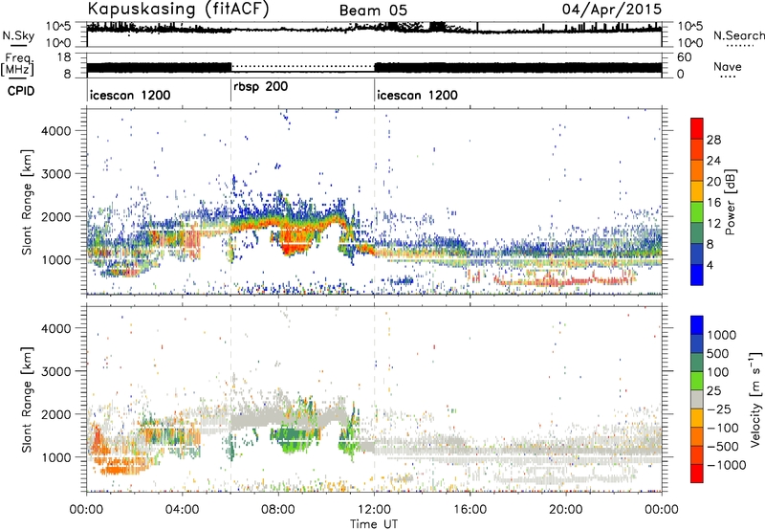The width and height of the screenshot is (765, 530).
Task: Pick the red top segment of Power colorbar
Action: [697, 128]
